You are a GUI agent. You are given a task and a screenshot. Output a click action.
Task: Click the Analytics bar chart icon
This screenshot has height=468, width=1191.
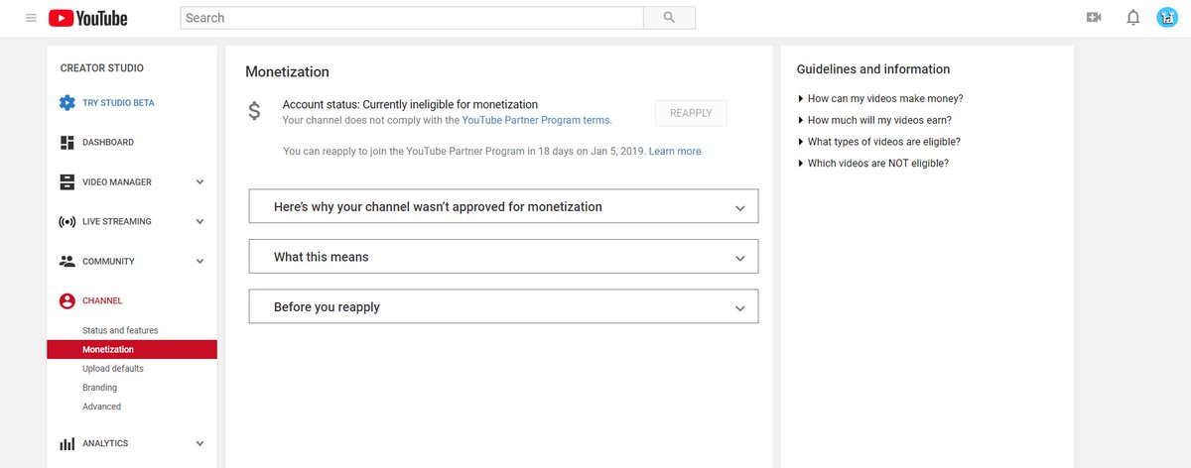pyautogui.click(x=67, y=444)
